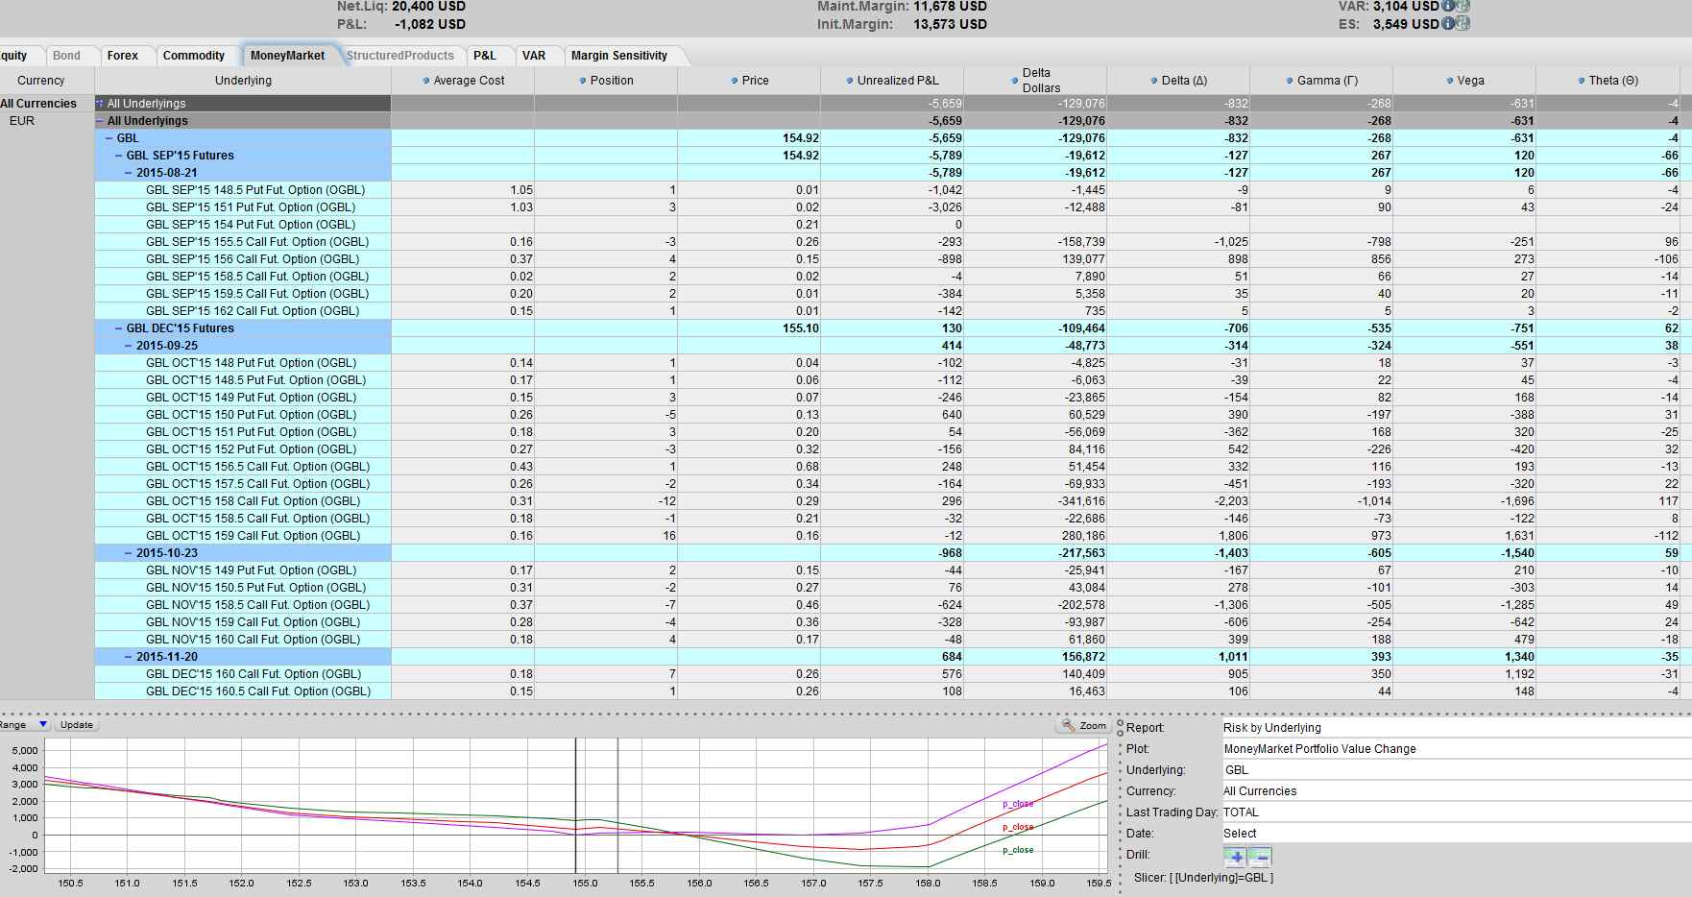This screenshot has height=897, width=1692.
Task: Click the Zoom magnifier button on chart
Action: (1083, 726)
